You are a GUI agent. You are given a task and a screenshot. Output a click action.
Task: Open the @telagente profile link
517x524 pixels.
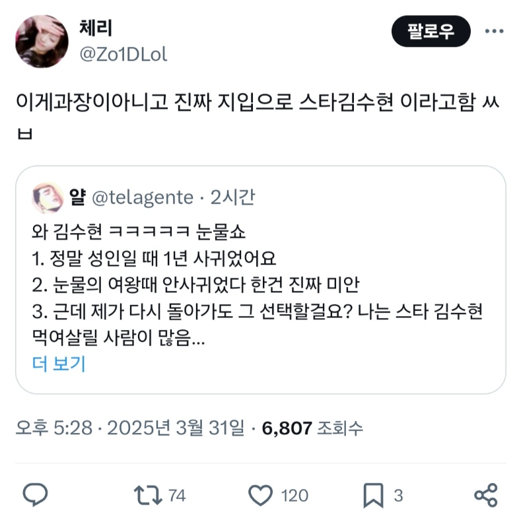tap(143, 197)
